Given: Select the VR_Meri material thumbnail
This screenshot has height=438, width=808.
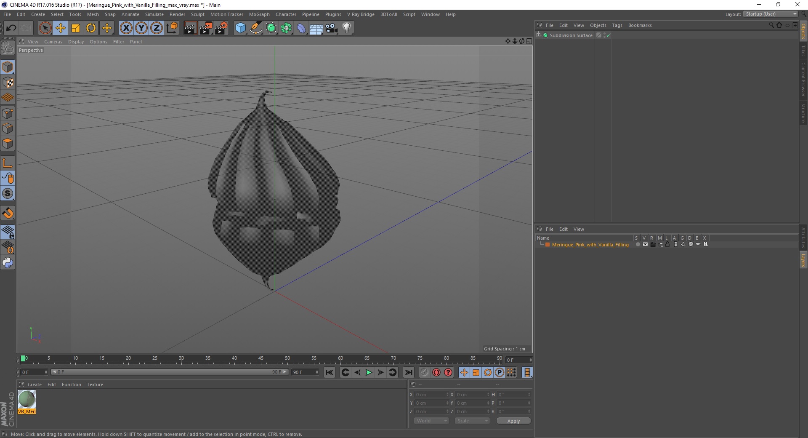Looking at the screenshot, I should 27,402.
